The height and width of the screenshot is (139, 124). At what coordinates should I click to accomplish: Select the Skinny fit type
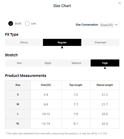click(24, 42)
